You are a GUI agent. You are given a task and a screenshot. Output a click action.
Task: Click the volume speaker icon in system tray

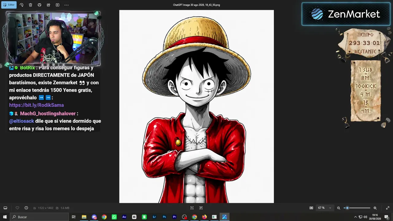pyautogui.click(x=365, y=217)
